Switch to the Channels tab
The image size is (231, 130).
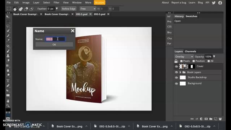190,51
